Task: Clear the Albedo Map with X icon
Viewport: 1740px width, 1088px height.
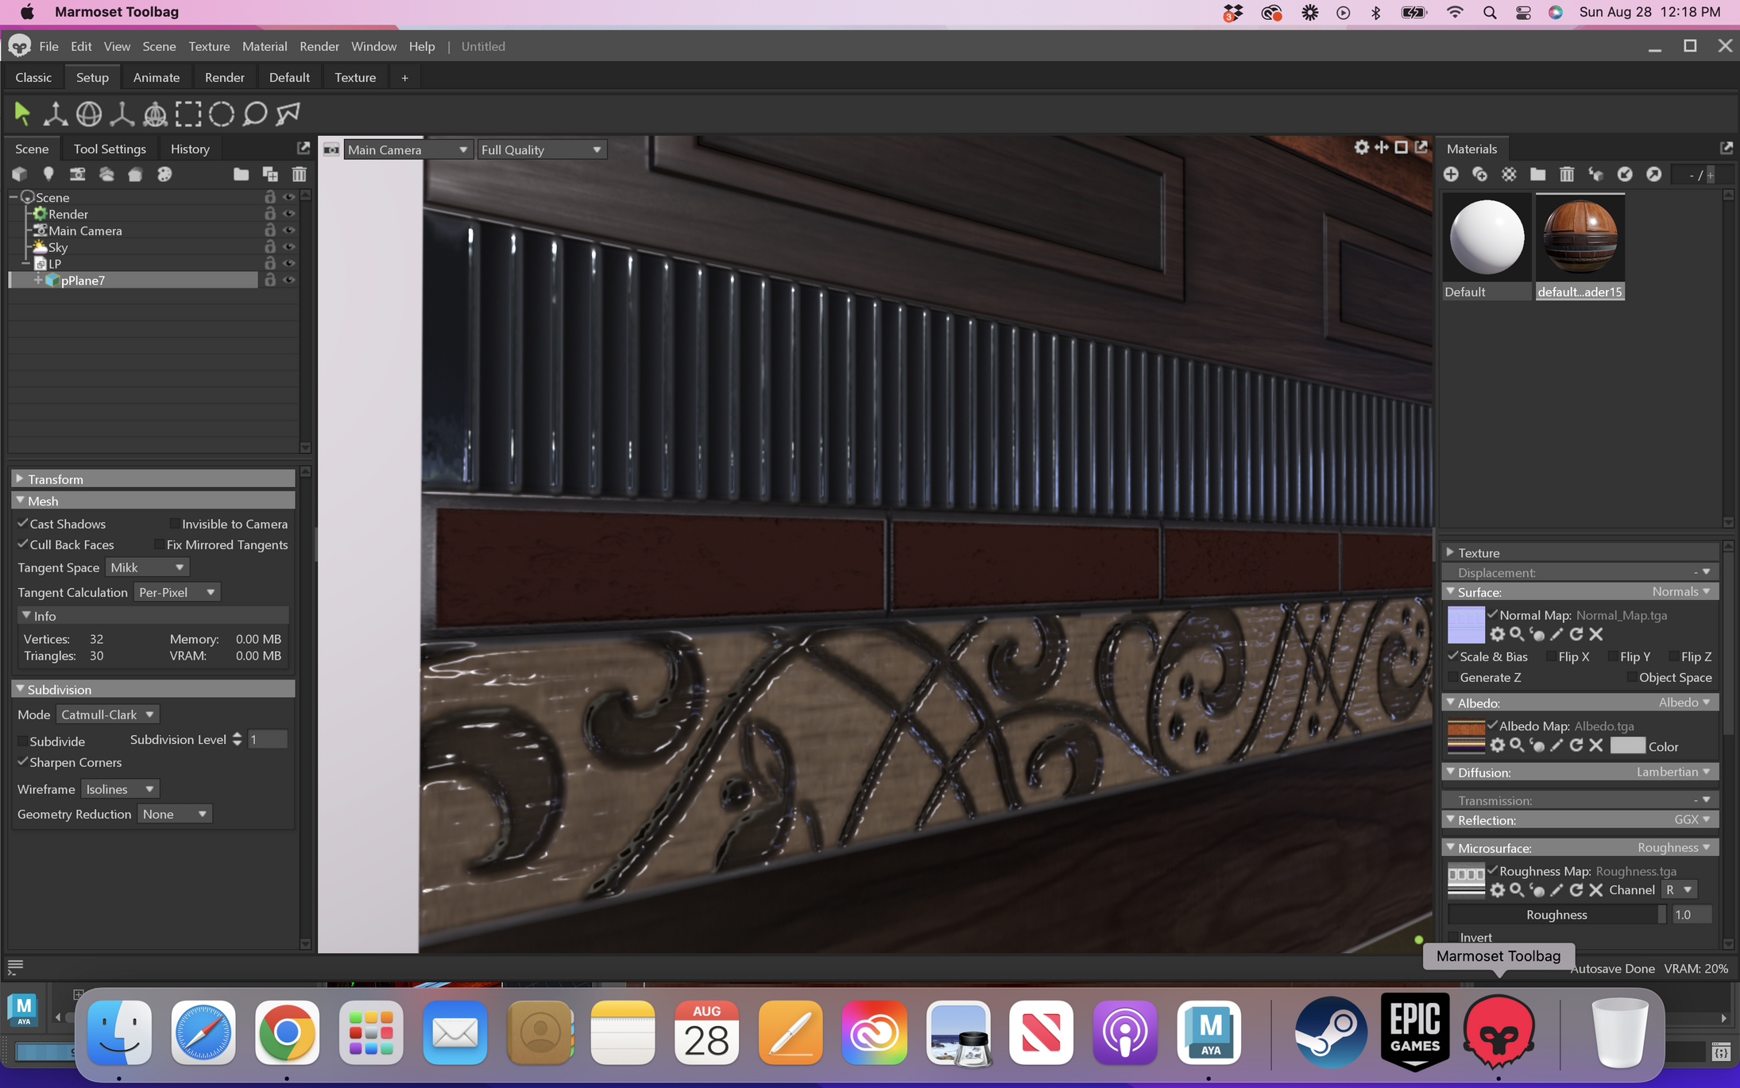Action: (x=1596, y=745)
